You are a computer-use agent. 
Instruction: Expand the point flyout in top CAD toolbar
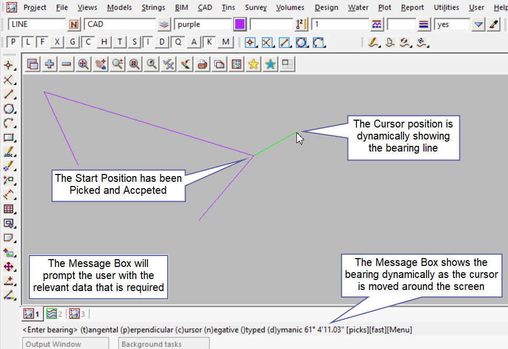256,46
